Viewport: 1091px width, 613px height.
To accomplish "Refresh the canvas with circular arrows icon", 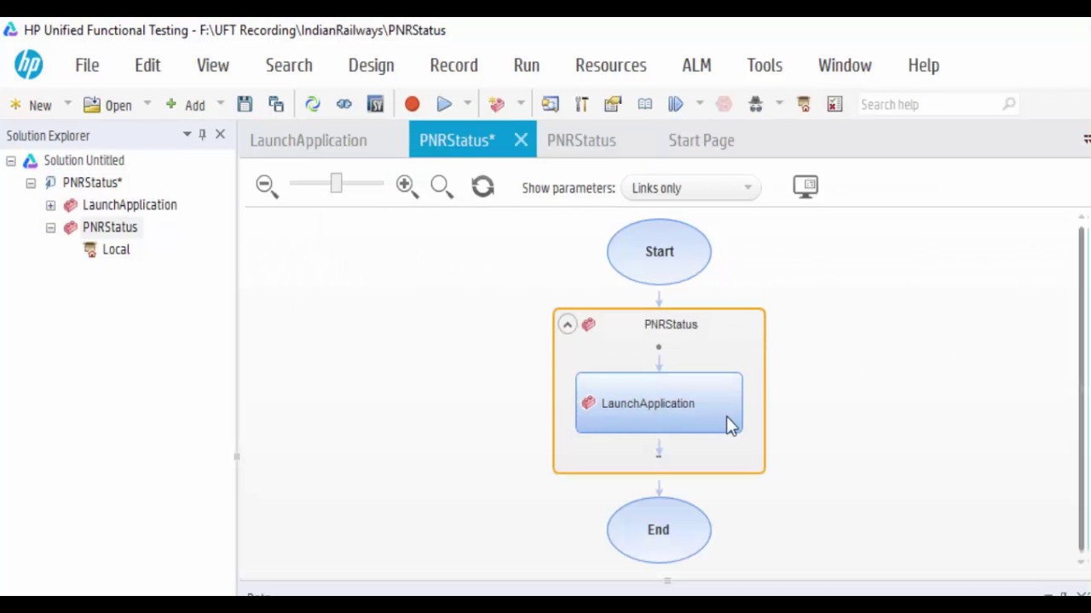I will coord(483,186).
